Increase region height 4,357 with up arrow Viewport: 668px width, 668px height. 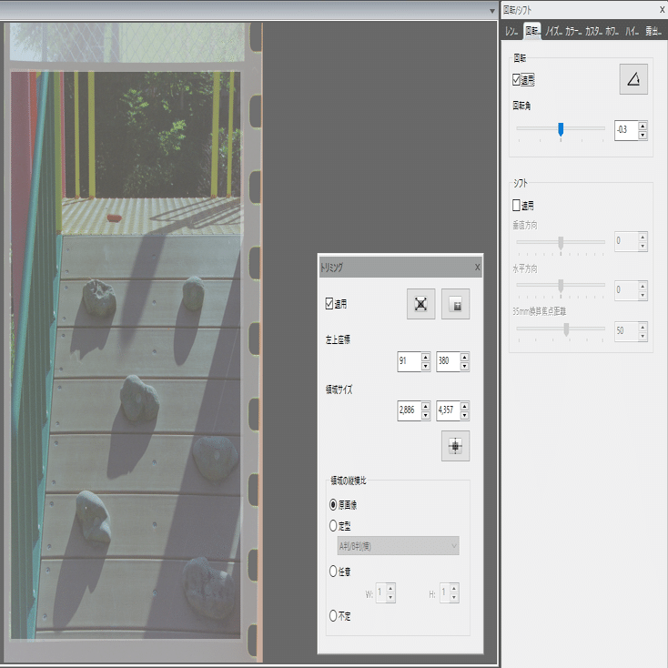tap(465, 406)
